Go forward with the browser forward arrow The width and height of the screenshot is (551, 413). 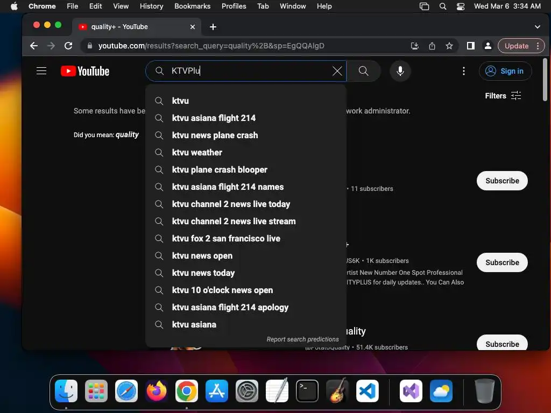tap(51, 46)
